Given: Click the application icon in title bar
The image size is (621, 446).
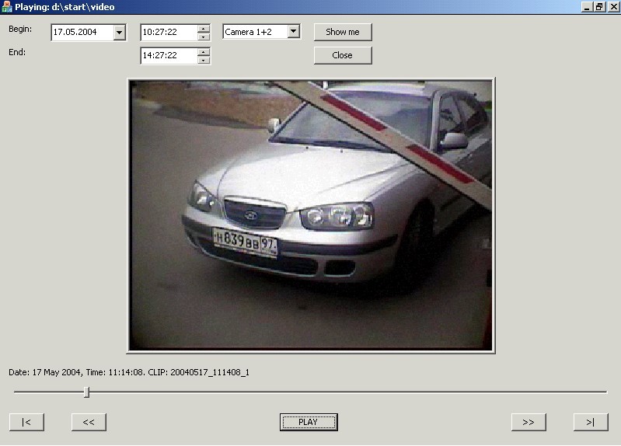Looking at the screenshot, I should tap(7, 7).
